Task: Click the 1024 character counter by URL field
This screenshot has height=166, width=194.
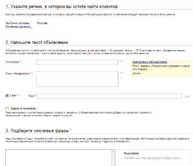Action: (x=187, y=96)
